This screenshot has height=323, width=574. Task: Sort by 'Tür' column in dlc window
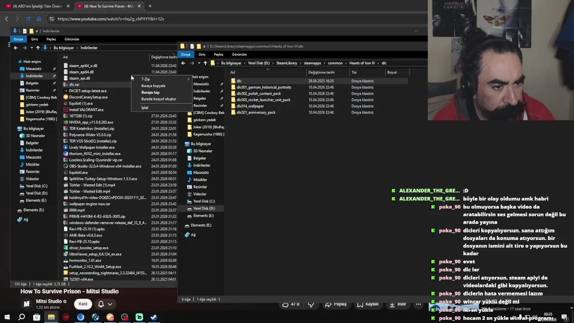(x=354, y=72)
